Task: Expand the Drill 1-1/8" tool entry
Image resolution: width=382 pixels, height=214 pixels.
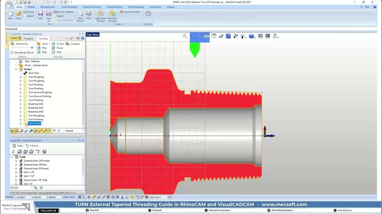Action: [x=16, y=172]
